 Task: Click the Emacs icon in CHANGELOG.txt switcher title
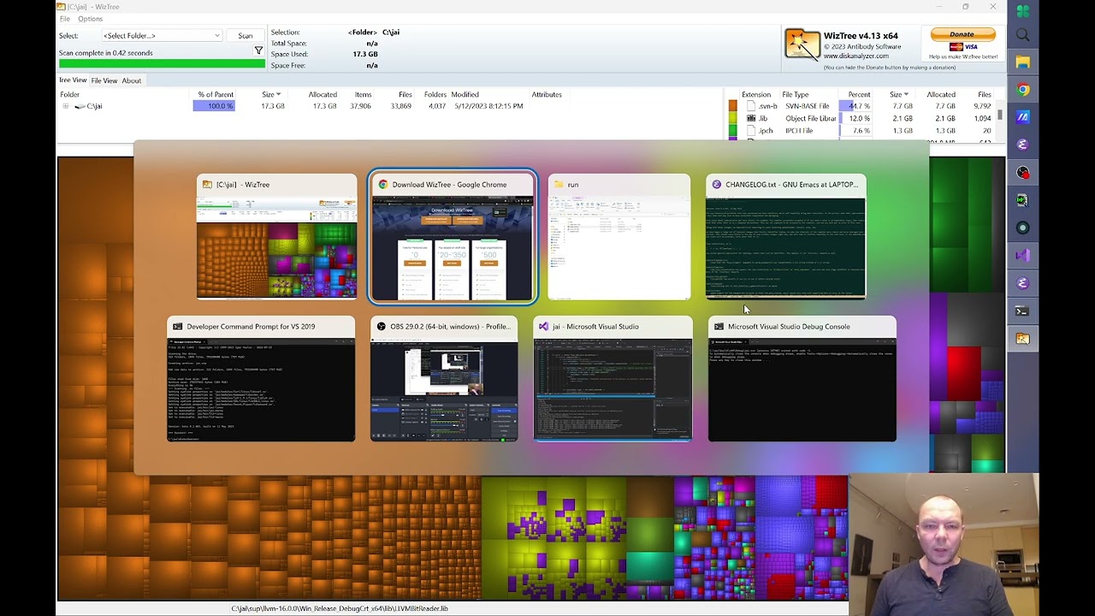(x=717, y=184)
